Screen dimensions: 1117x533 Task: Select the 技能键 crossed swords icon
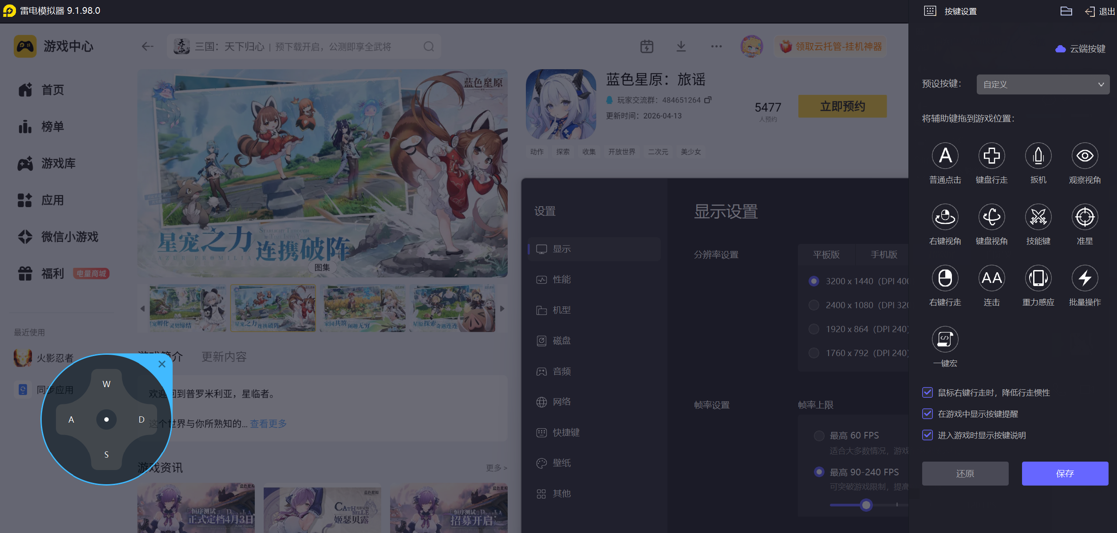click(x=1038, y=217)
